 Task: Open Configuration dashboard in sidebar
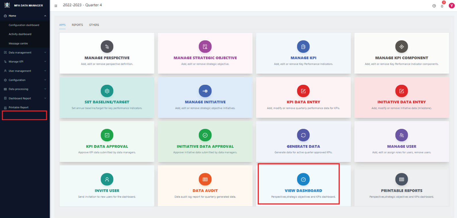pos(24,25)
